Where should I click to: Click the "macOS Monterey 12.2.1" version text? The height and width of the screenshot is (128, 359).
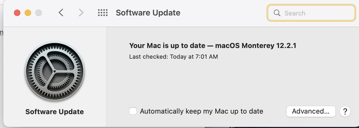point(256,46)
